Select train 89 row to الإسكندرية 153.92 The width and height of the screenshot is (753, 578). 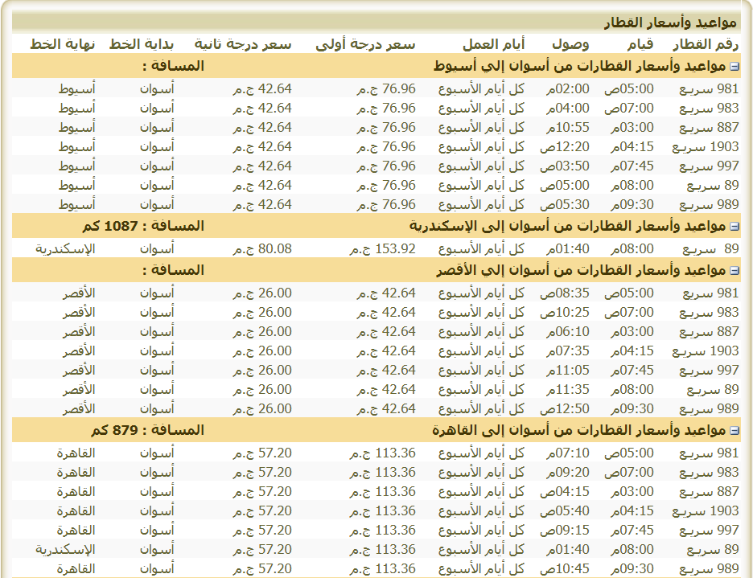coord(376,248)
